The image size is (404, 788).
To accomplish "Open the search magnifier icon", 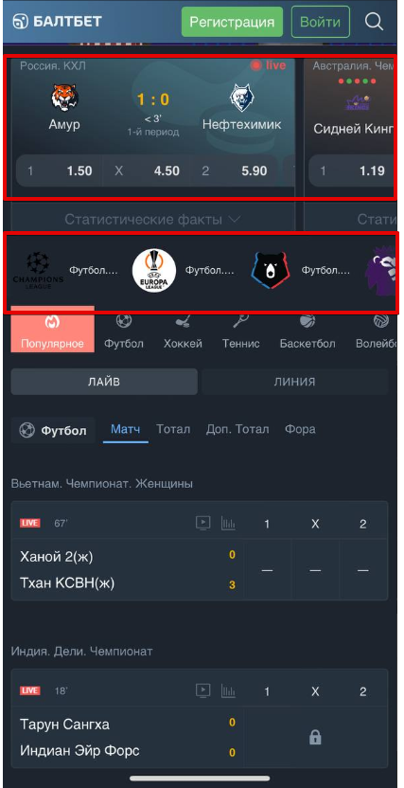I will coord(374,22).
